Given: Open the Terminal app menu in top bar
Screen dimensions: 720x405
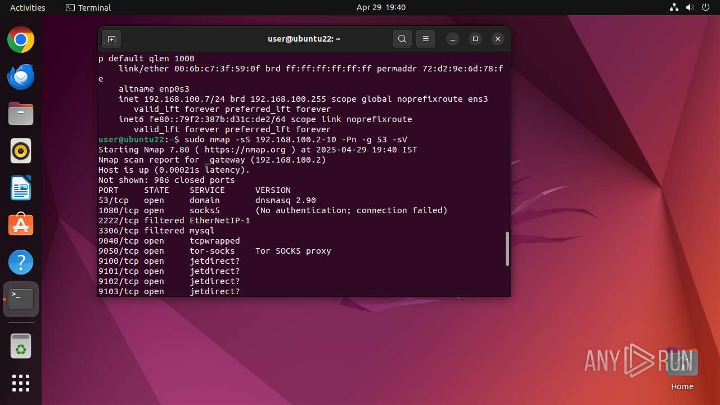Looking at the screenshot, I should coord(88,7).
